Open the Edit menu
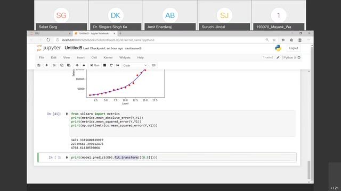This screenshot has height=191, width=341. (x=53, y=57)
